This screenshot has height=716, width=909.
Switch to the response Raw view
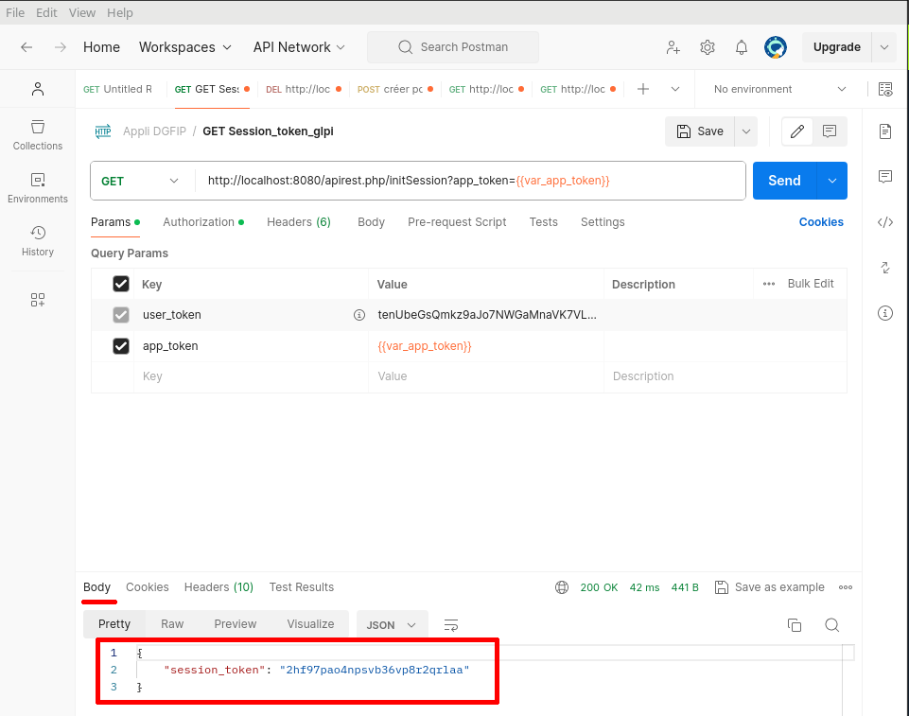pyautogui.click(x=172, y=624)
